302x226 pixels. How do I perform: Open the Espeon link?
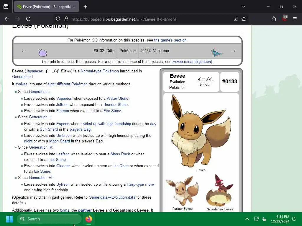pos(63,124)
